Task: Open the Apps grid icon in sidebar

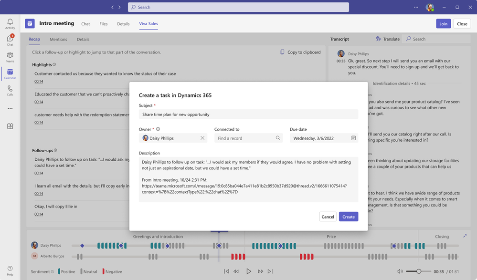Action: pos(10,126)
